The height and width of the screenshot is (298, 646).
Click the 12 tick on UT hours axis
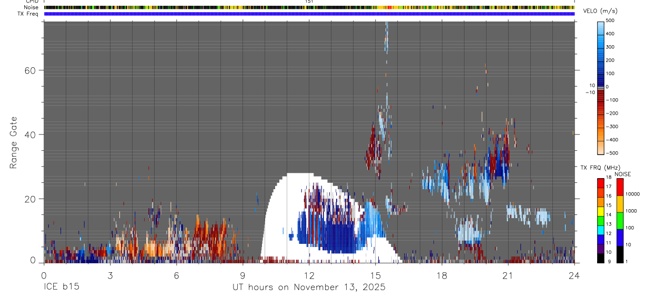point(309,275)
